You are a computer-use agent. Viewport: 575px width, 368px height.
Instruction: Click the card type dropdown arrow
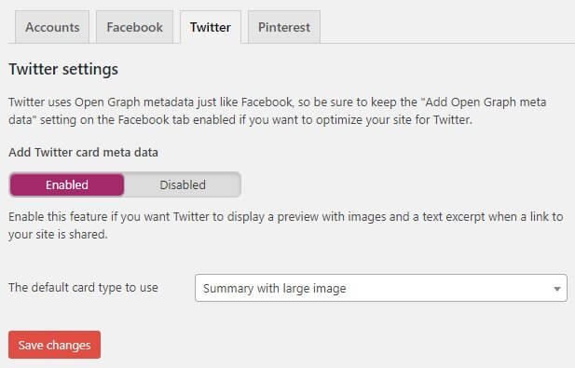pyautogui.click(x=557, y=289)
